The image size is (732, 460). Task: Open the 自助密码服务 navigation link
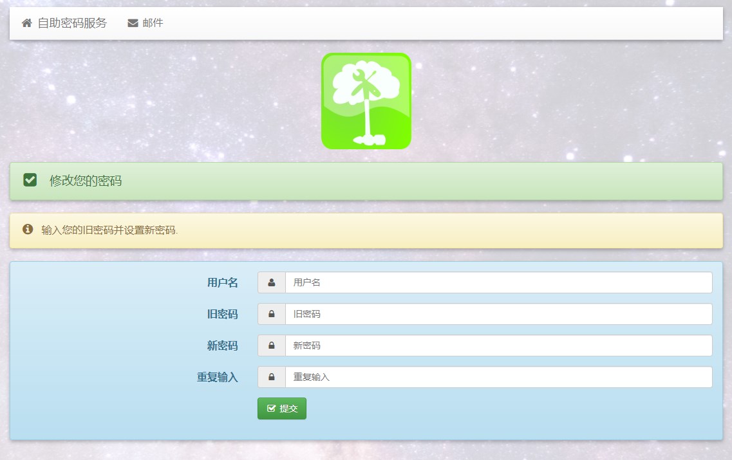click(71, 23)
